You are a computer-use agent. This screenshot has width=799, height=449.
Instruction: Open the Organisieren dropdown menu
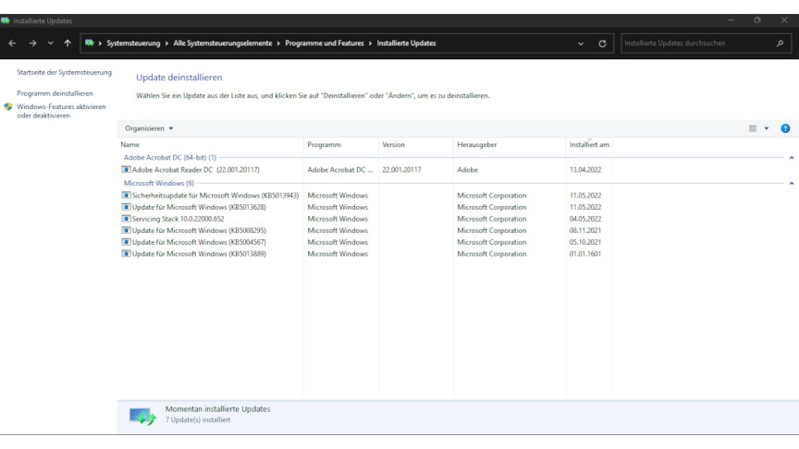click(149, 128)
